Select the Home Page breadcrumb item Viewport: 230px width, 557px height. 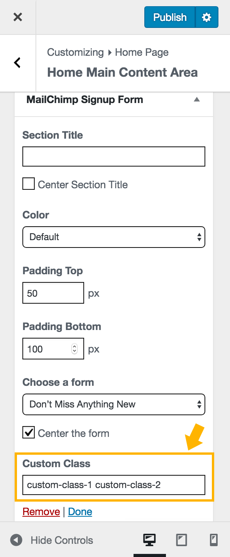tap(142, 52)
